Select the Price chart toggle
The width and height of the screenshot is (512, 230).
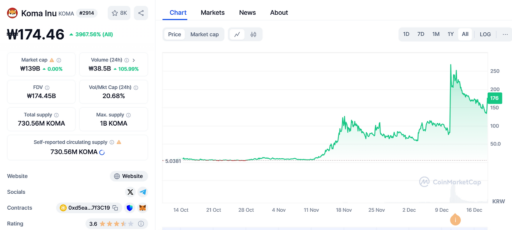[x=174, y=34]
